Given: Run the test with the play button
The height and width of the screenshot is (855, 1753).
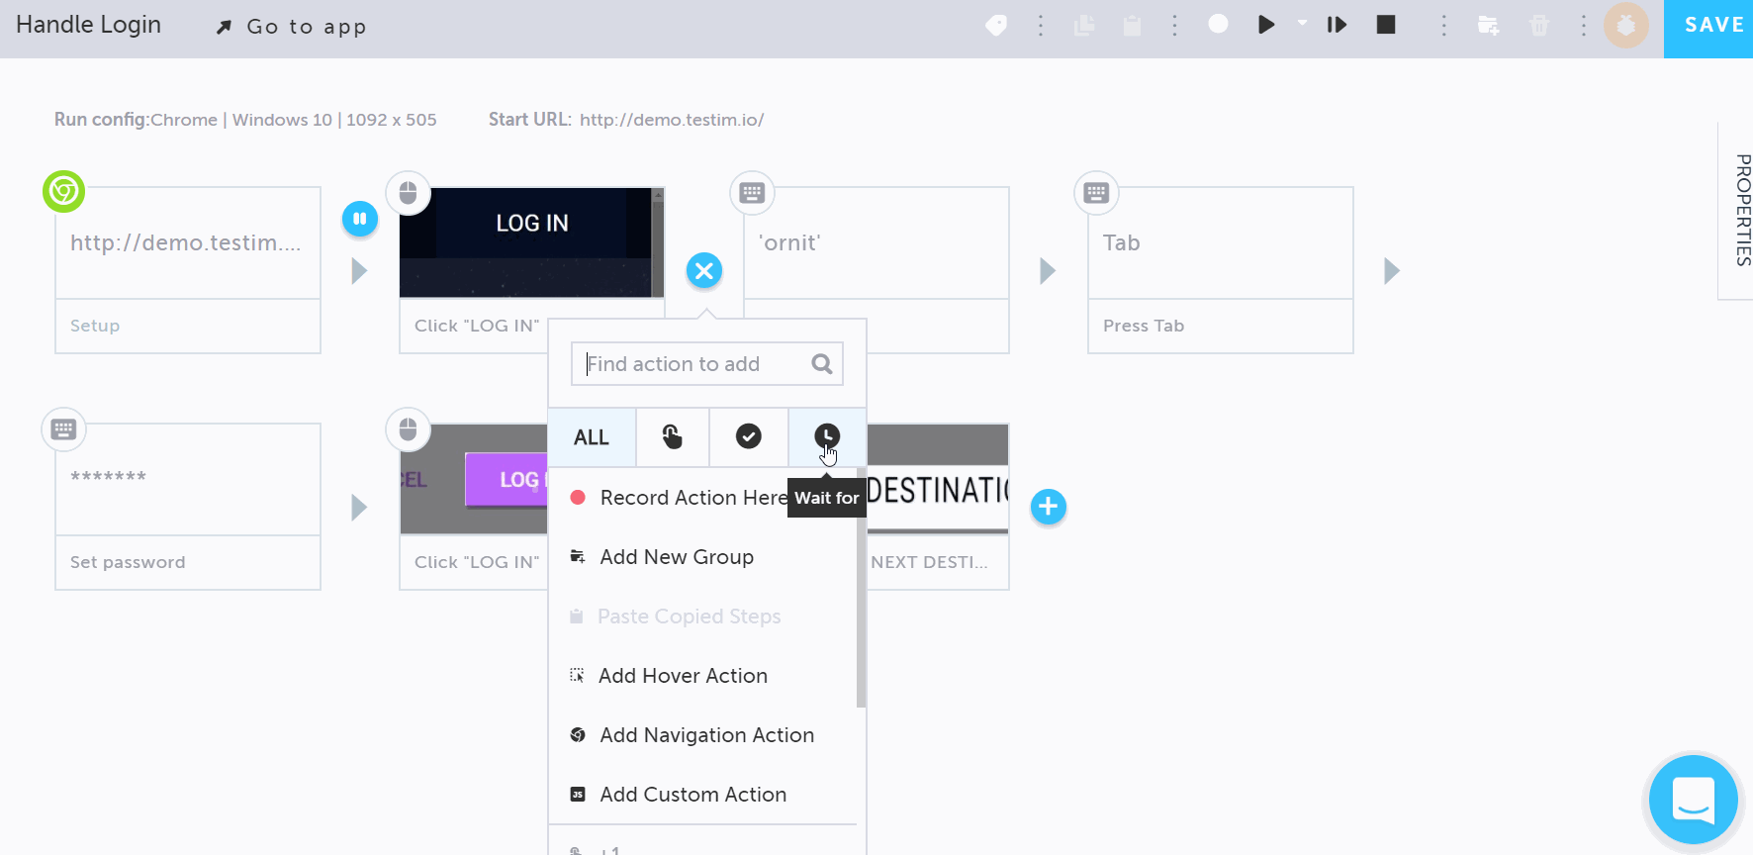Looking at the screenshot, I should coord(1266,25).
